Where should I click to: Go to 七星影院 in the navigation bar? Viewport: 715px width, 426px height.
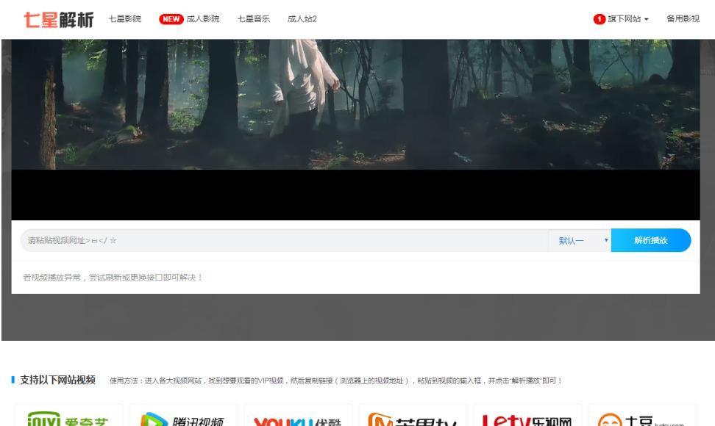(x=125, y=19)
